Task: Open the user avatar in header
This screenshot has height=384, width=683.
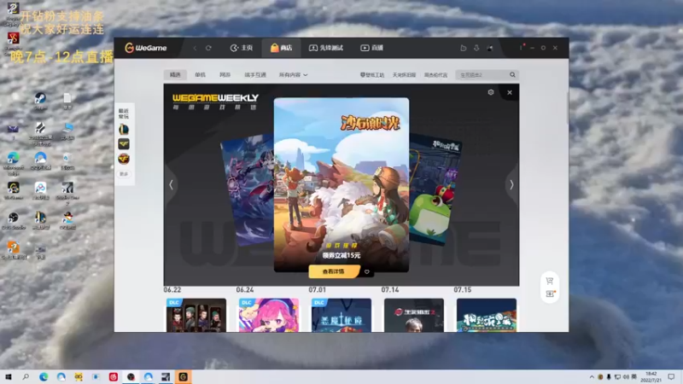Action: click(489, 48)
